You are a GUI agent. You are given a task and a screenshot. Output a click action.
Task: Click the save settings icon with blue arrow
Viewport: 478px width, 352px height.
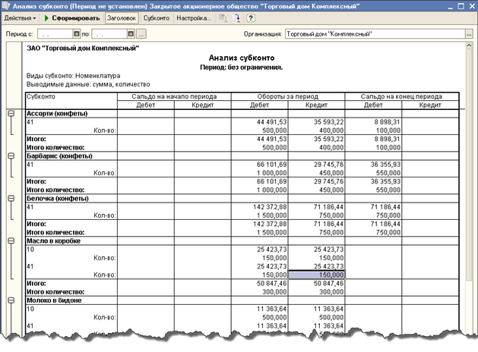pyautogui.click(x=236, y=18)
